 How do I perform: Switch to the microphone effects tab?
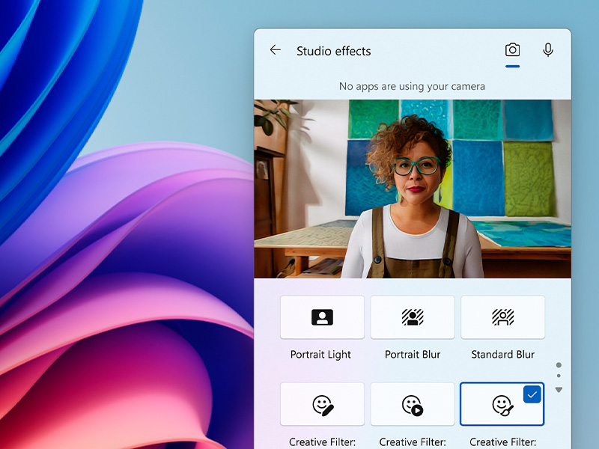pos(548,50)
